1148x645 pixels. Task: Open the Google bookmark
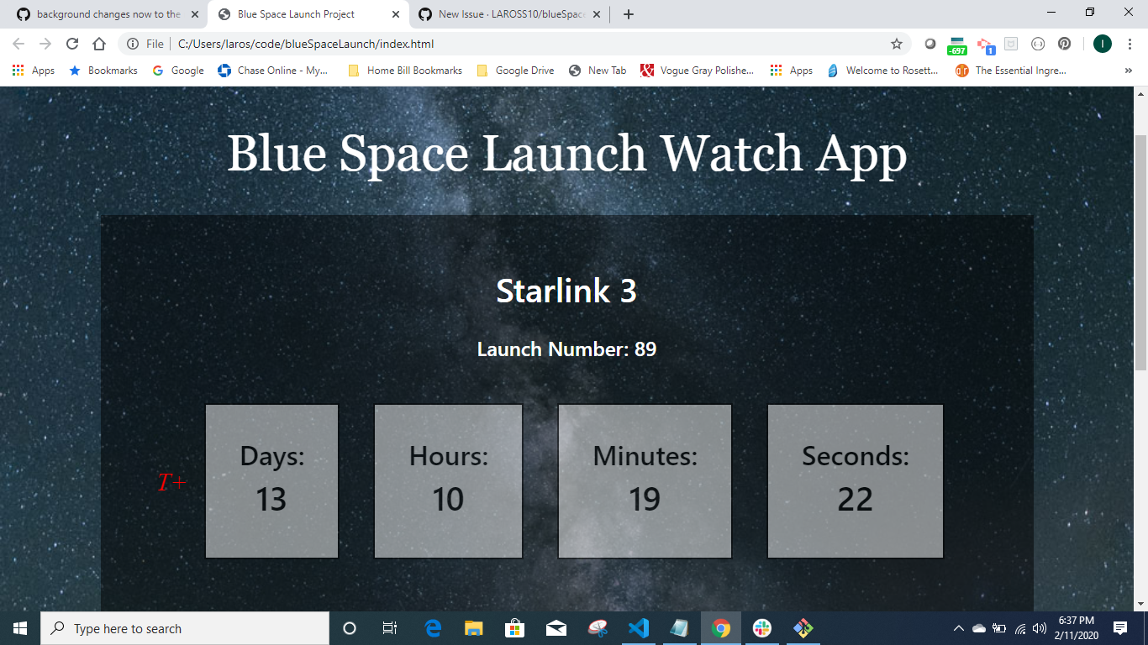(x=178, y=71)
